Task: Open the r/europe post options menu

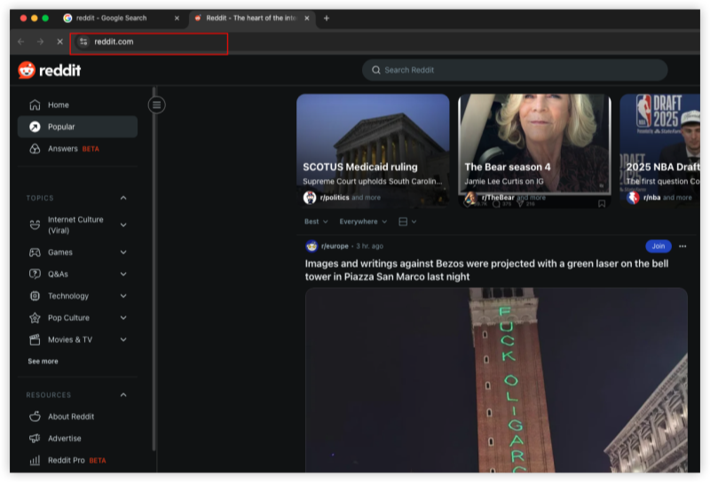Action: tap(682, 246)
